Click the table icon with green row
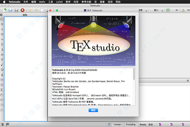The width and height of the screenshot is (190, 127). [168, 10]
